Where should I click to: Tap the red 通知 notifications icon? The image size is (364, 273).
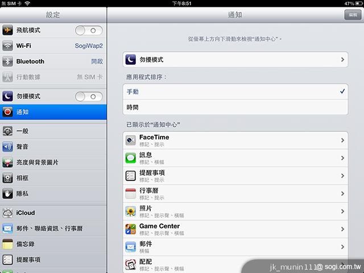click(7, 112)
